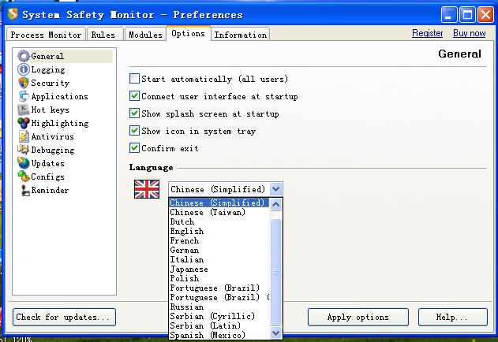This screenshot has height=342, width=498.
Task: Select Serbian (Latin) in language list
Action: [x=219, y=325]
